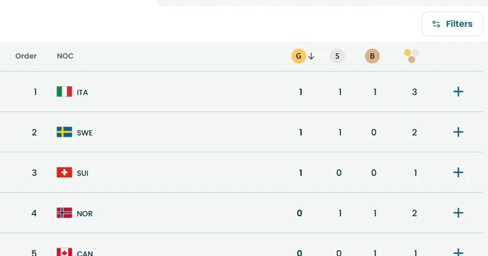Expand the ITA row details
This screenshot has height=256, width=488.
(459, 92)
